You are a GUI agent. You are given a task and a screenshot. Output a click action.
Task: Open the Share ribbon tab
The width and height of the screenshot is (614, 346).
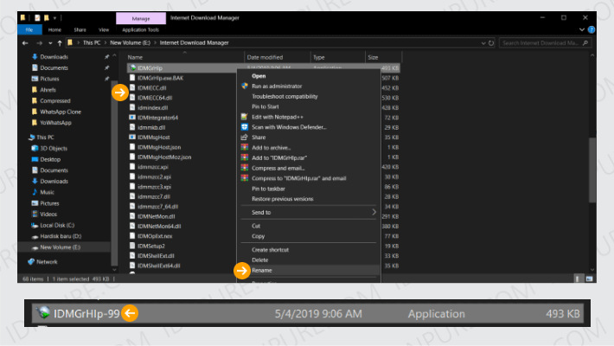[80, 29]
